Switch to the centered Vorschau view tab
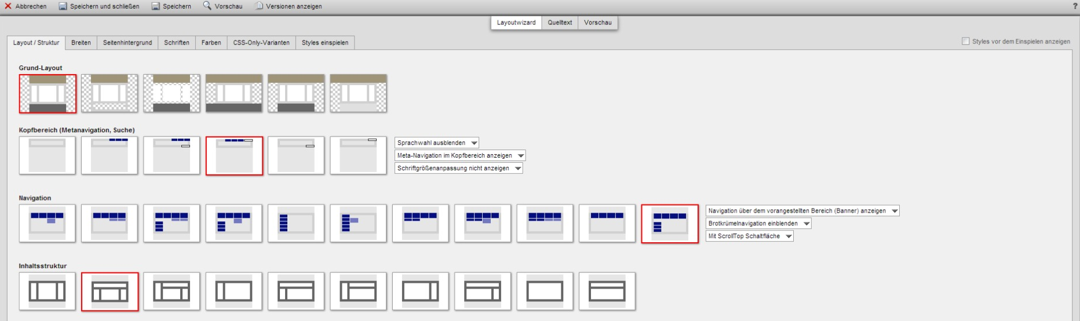The height and width of the screenshot is (321, 1080). click(597, 23)
